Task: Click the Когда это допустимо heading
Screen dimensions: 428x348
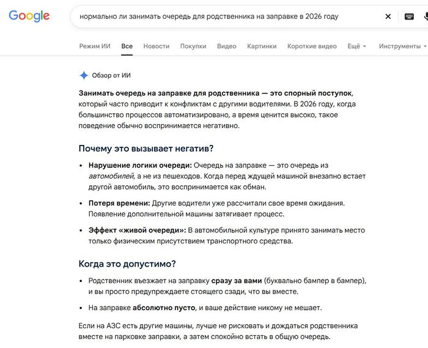Action: click(x=127, y=264)
